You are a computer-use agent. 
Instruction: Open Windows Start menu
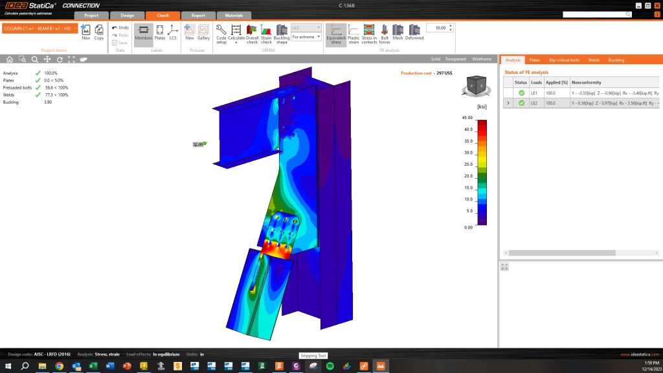(x=8, y=366)
